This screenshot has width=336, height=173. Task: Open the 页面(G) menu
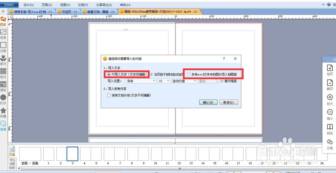(47, 5)
